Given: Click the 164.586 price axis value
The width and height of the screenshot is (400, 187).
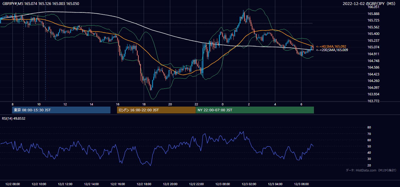Looking at the screenshot, I should click(x=373, y=67).
